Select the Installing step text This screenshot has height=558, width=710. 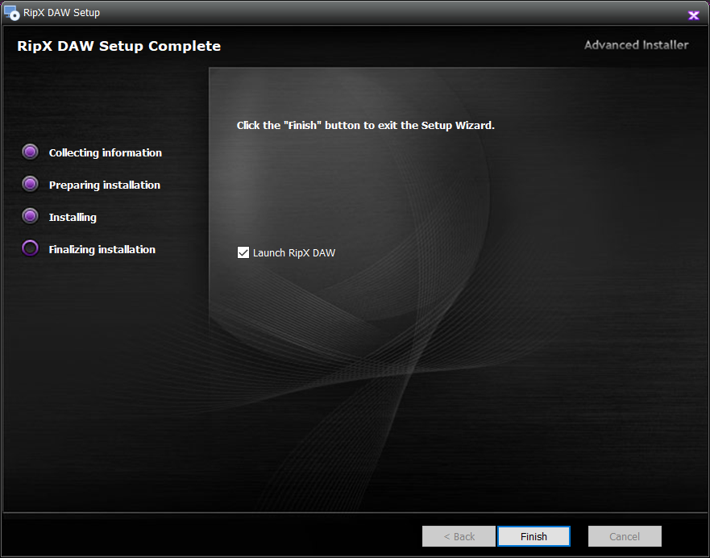coord(73,218)
